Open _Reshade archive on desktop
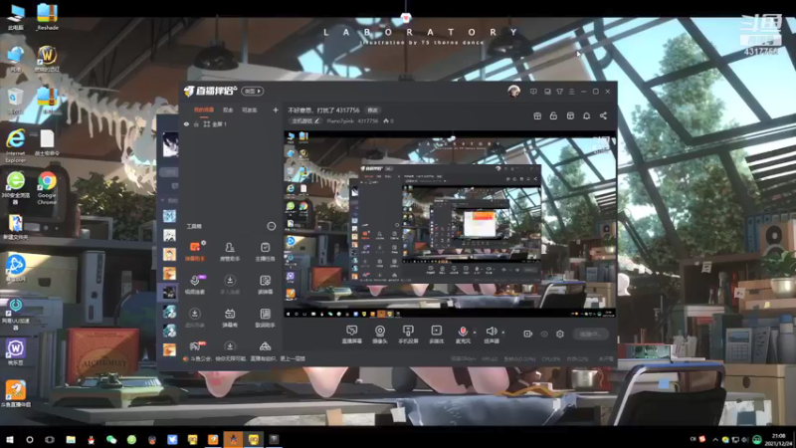 click(47, 16)
